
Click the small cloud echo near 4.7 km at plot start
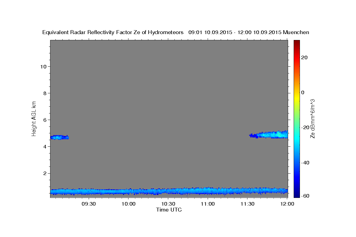tap(59, 137)
